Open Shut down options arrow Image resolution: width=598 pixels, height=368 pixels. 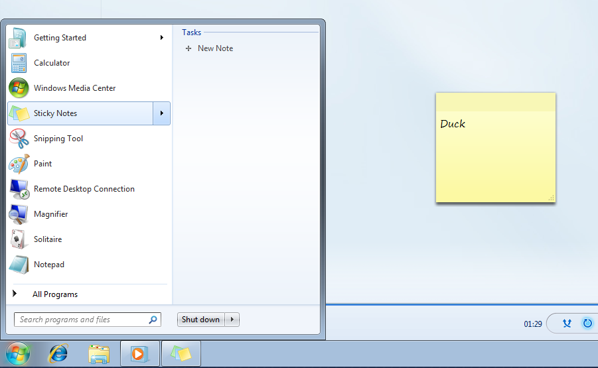pyautogui.click(x=232, y=319)
